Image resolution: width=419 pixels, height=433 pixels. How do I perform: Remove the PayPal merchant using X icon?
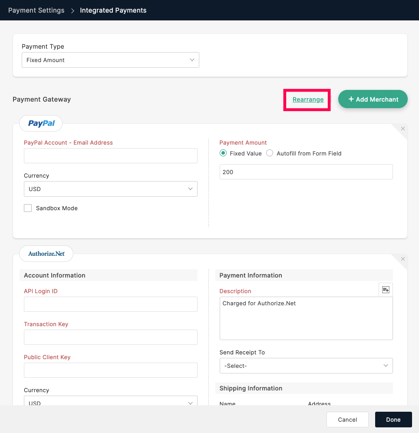click(x=403, y=129)
